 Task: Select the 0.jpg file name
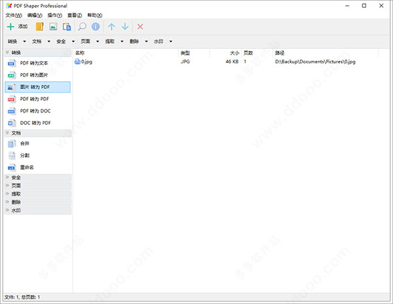click(x=86, y=62)
